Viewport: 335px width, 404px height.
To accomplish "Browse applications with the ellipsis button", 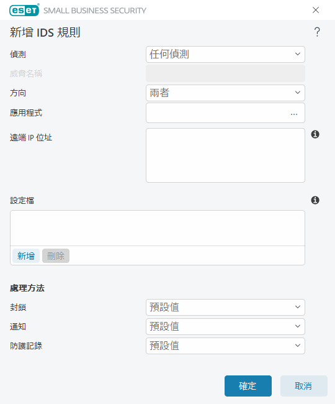I will coord(294,113).
